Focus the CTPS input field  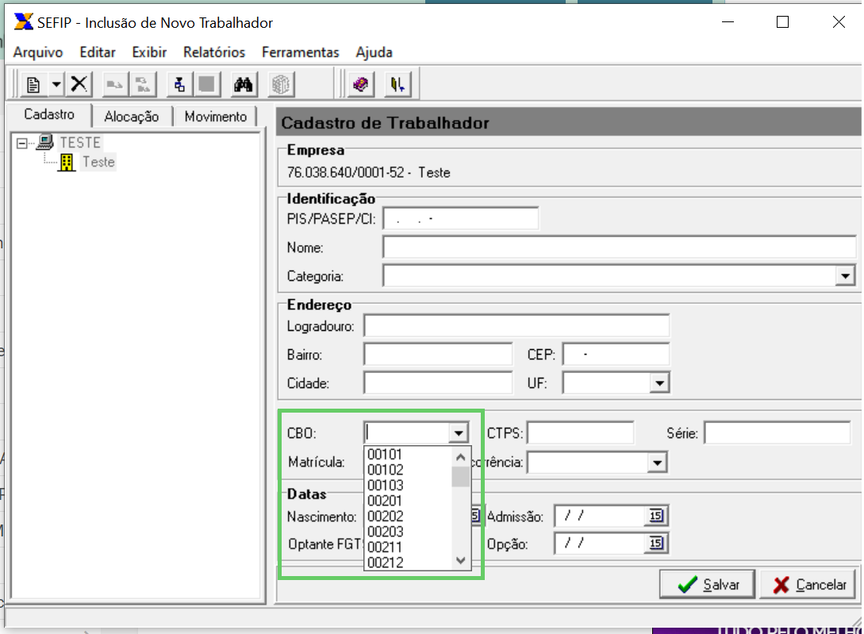coord(580,432)
